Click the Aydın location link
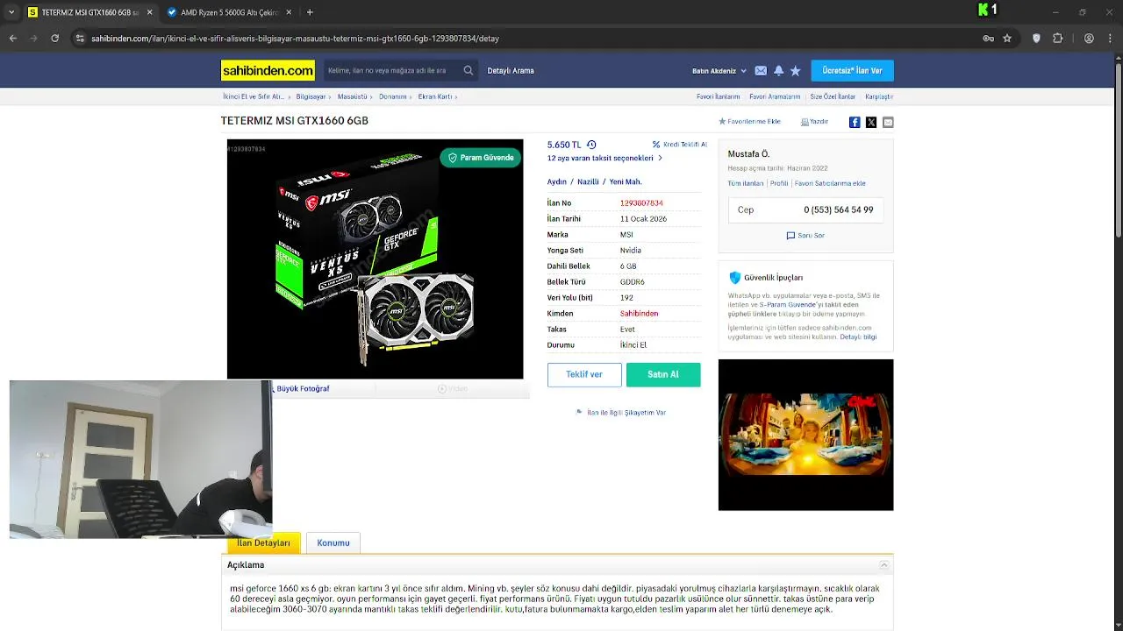Image resolution: width=1123 pixels, height=631 pixels. pyautogui.click(x=557, y=182)
